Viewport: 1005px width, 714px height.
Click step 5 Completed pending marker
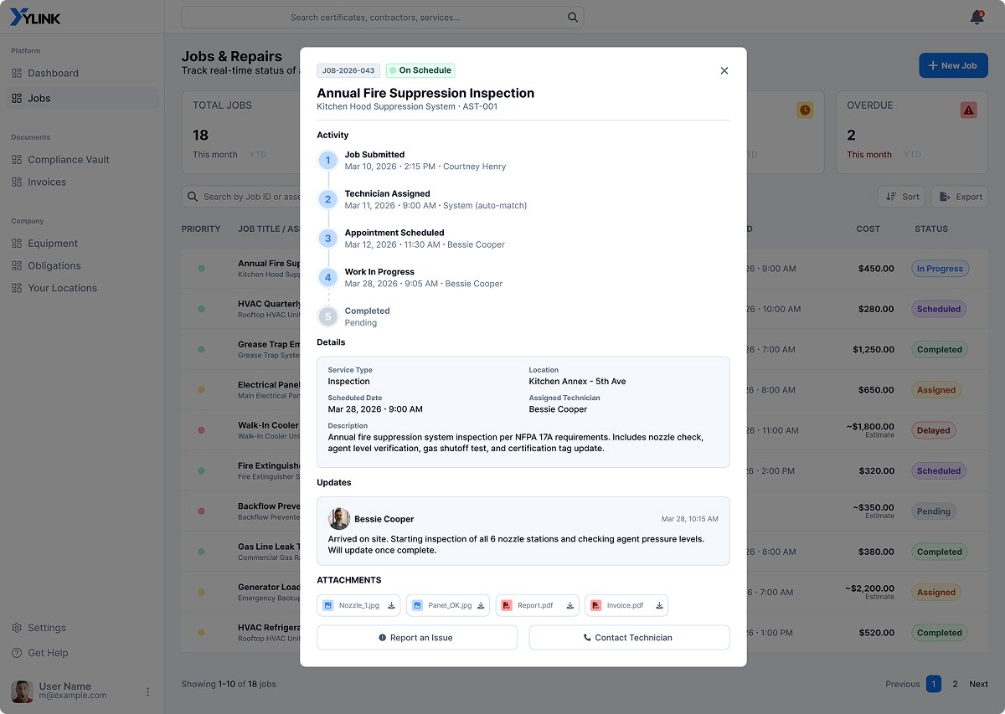point(328,316)
